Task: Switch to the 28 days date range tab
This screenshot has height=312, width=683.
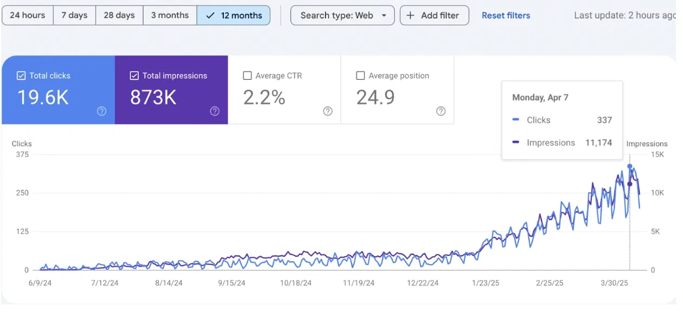Action: 118,15
